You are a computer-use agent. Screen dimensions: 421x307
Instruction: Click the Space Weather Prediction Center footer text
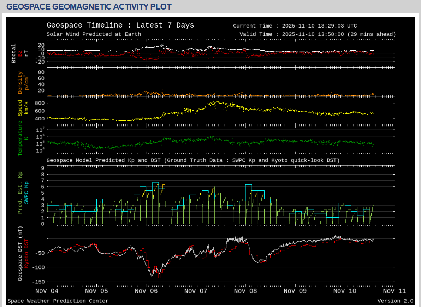click(x=58, y=301)
